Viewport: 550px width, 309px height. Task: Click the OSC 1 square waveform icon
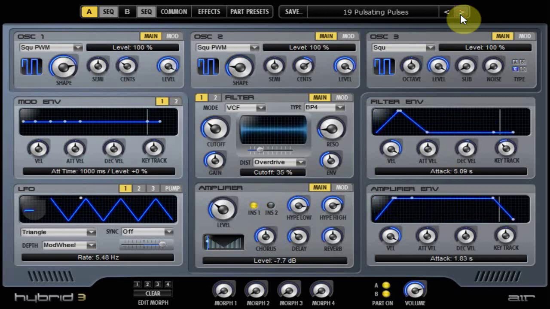[32, 67]
